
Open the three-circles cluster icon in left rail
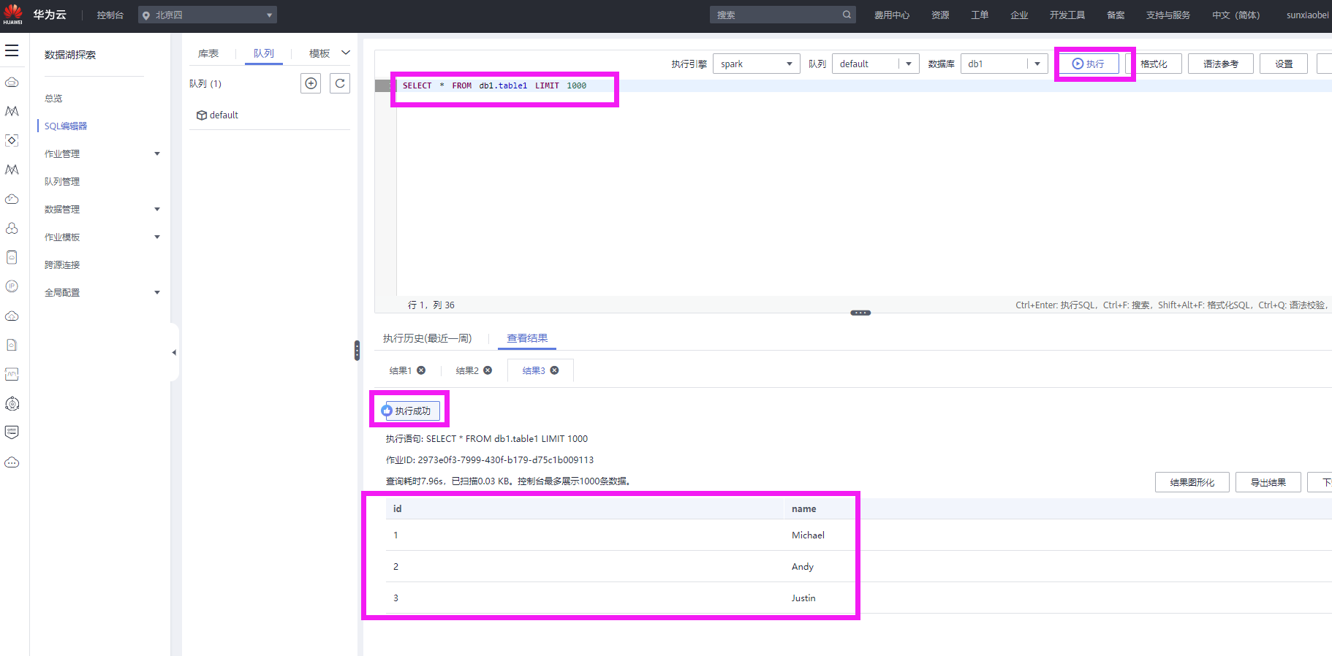[12, 228]
